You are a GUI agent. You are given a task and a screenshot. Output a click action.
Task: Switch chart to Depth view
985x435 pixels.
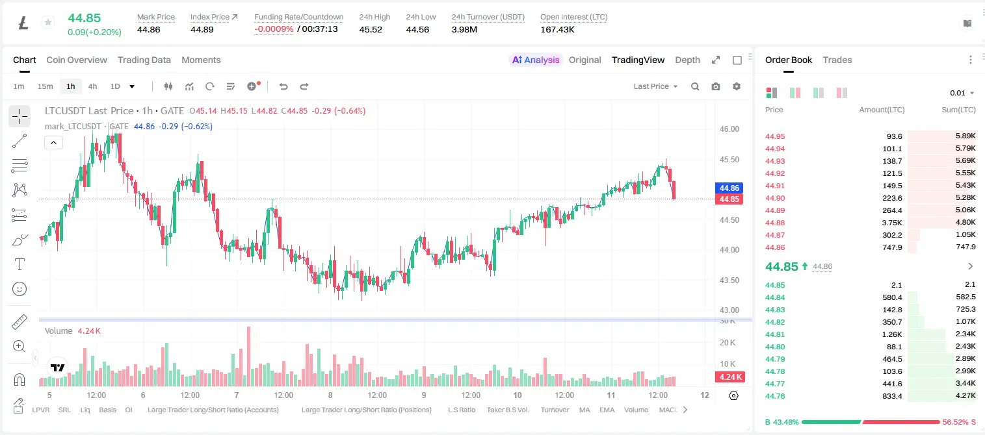click(x=687, y=60)
